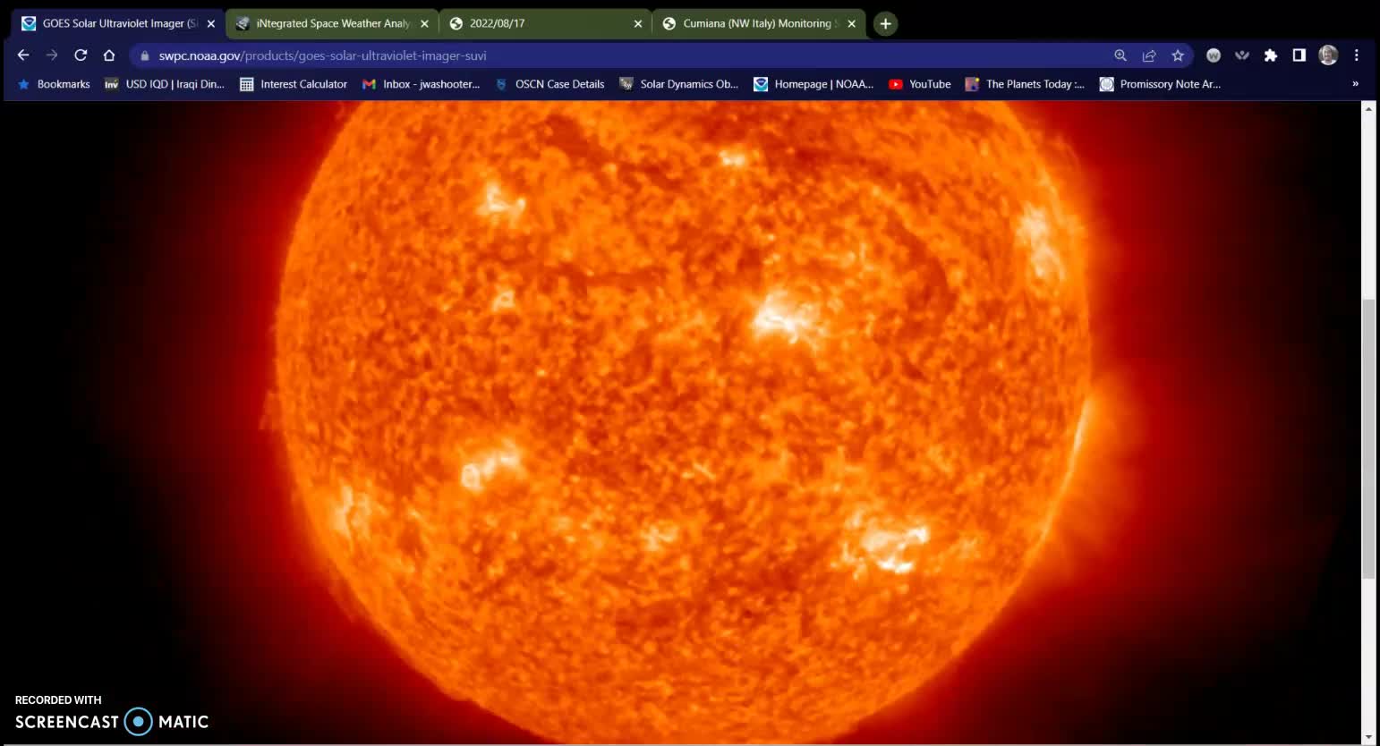The image size is (1380, 746).
Task: Open the user profile avatar
Action: (1328, 55)
